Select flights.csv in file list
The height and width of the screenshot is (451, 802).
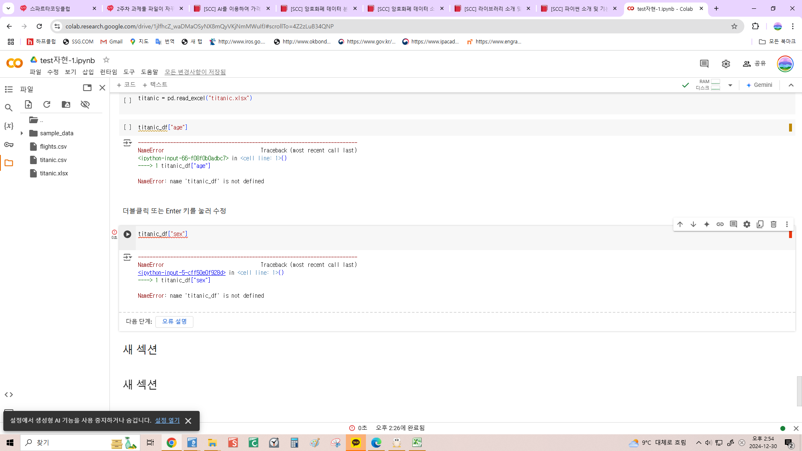click(x=53, y=147)
